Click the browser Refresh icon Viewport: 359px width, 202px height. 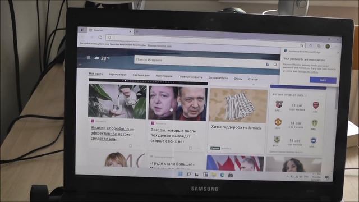click(x=100, y=37)
